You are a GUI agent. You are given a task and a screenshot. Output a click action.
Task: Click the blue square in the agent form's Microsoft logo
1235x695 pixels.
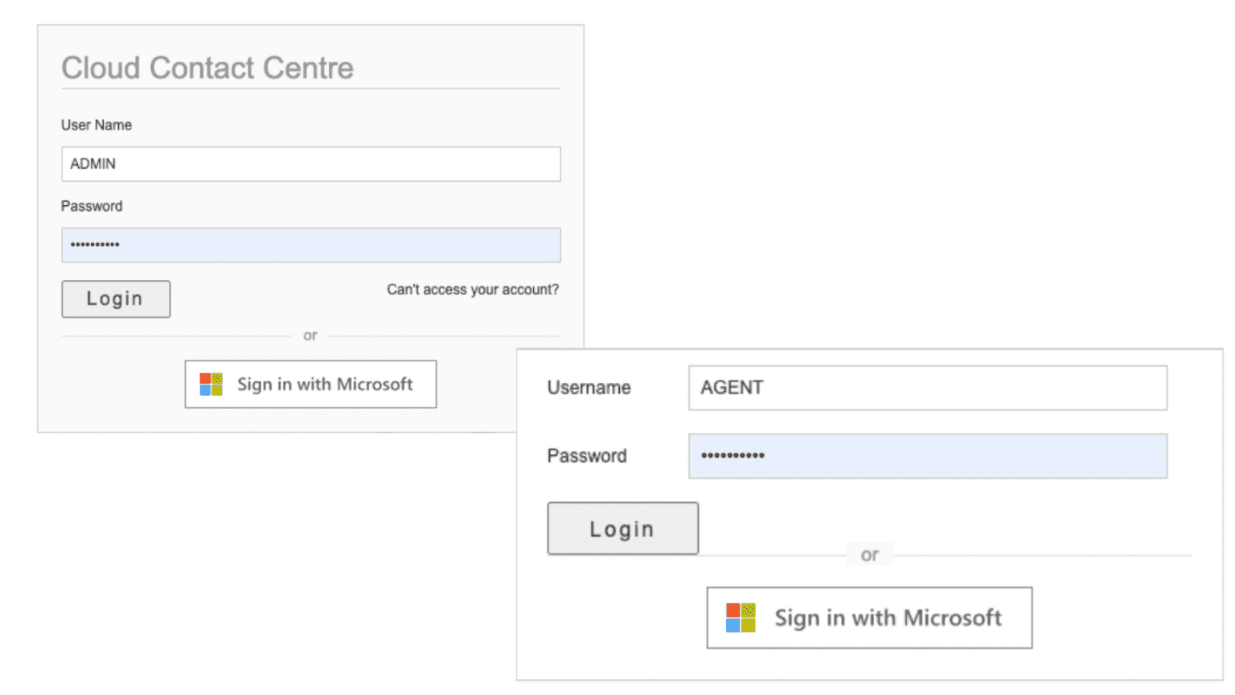[x=735, y=624]
